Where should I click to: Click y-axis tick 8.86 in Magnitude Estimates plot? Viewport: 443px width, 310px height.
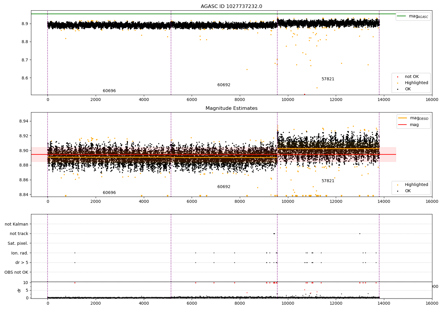[x=24, y=180]
